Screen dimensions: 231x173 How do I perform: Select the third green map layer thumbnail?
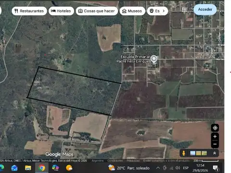(204, 153)
